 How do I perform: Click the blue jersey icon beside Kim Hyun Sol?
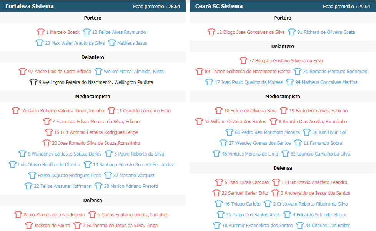tap(307, 132)
